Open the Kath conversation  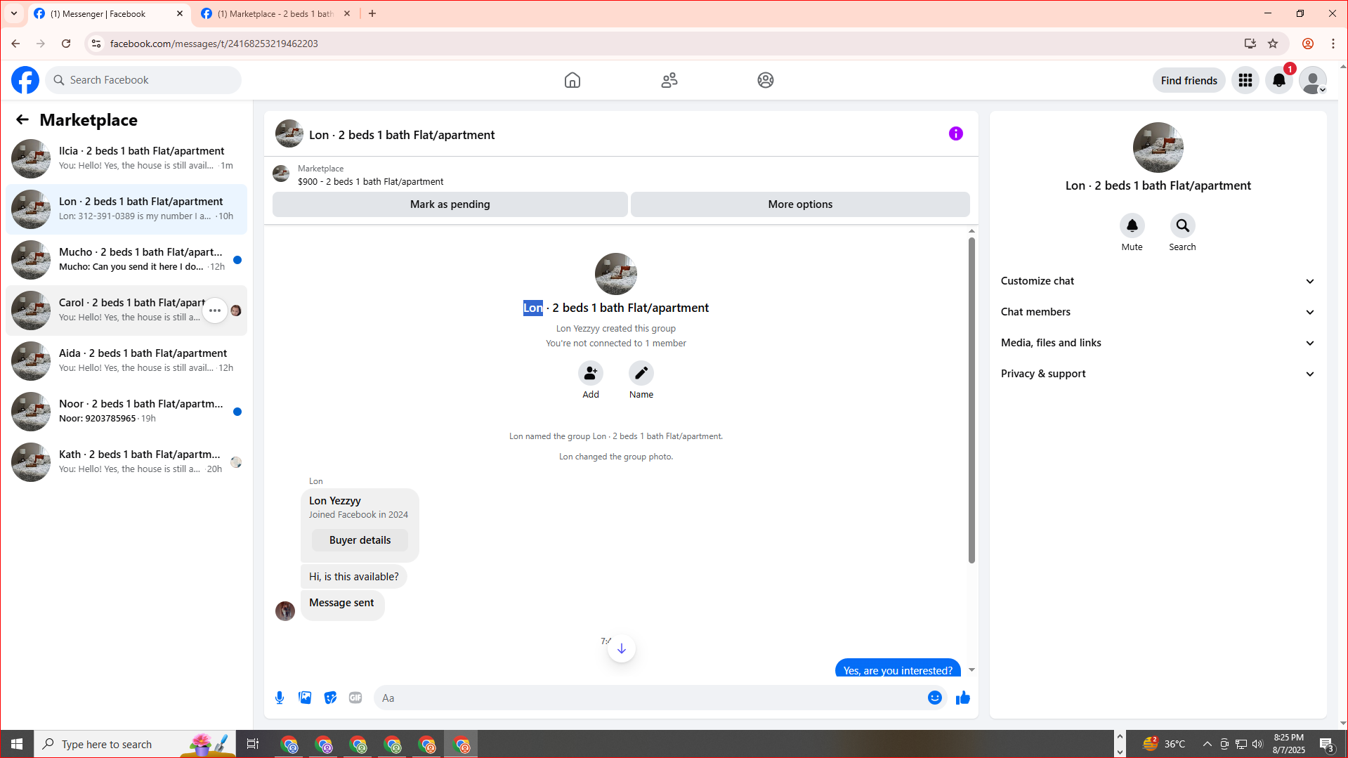[126, 462]
